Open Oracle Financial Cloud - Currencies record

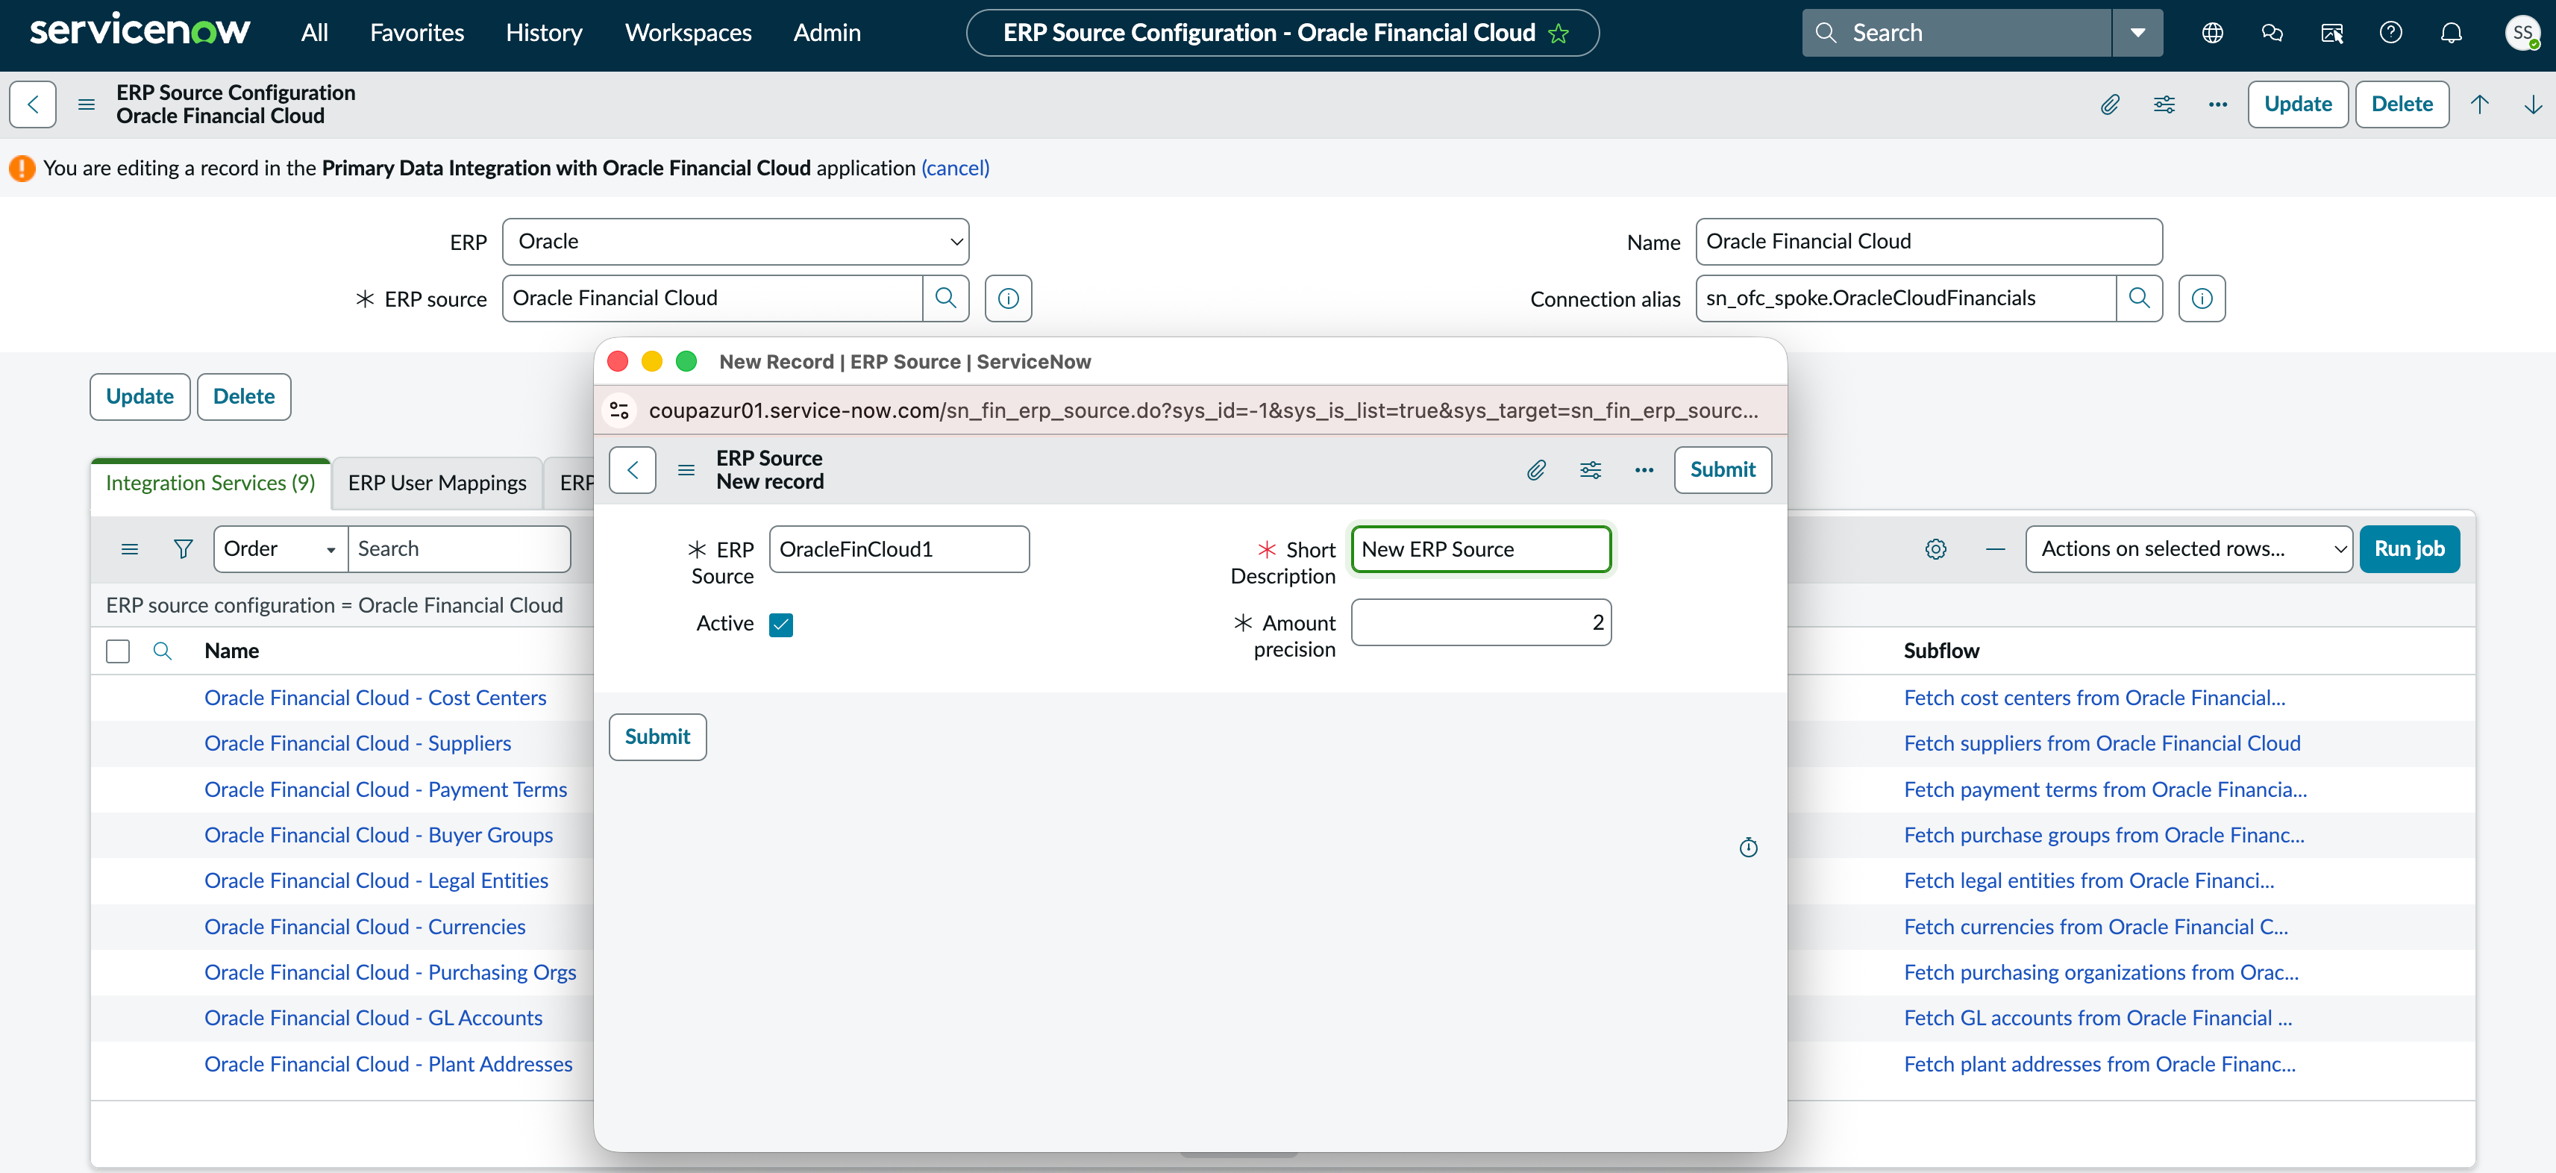pyautogui.click(x=364, y=927)
